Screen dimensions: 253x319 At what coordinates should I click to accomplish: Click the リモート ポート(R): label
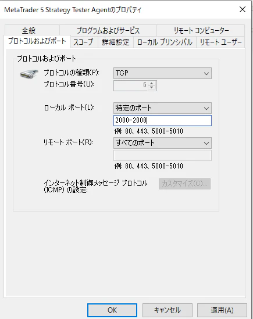pyautogui.click(x=68, y=142)
